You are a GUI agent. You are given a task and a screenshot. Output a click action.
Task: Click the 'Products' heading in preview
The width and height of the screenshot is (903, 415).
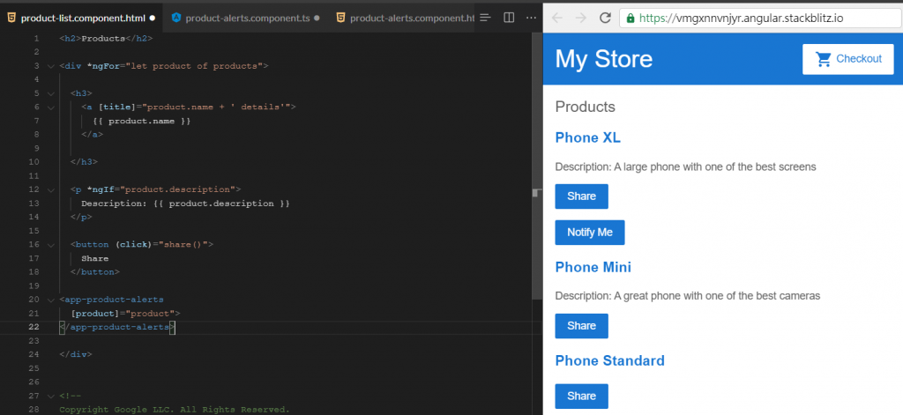tap(586, 107)
